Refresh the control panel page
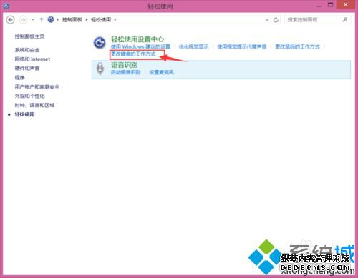The height and width of the screenshot is (278, 358). pos(276,20)
